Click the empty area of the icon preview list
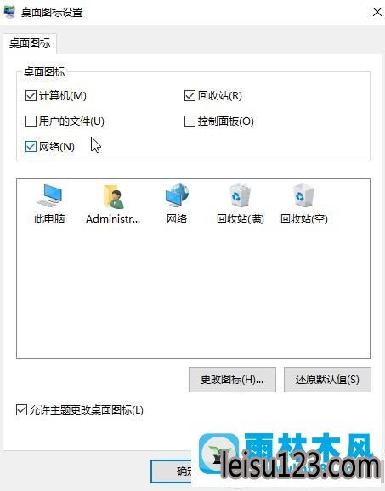 pos(193,291)
